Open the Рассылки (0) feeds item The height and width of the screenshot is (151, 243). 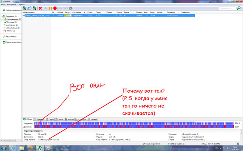pos(10,37)
